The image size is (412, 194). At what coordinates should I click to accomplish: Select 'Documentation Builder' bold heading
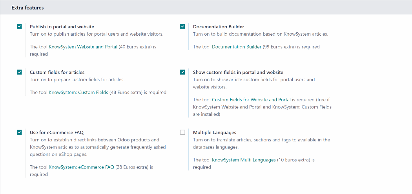click(219, 27)
